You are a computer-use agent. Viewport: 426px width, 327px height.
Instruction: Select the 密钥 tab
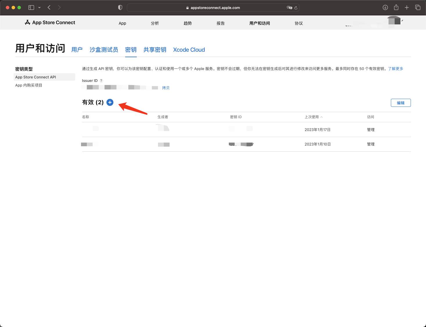(x=131, y=50)
